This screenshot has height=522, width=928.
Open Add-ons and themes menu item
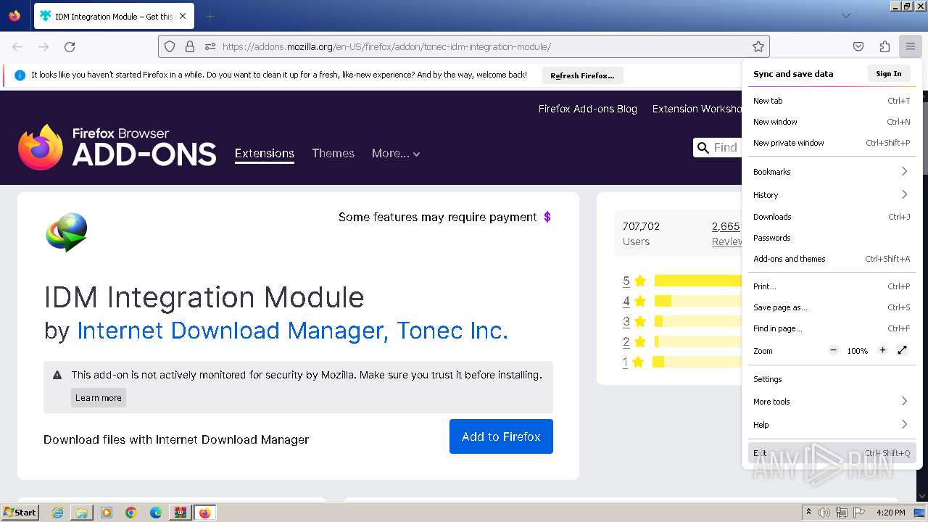click(832, 259)
